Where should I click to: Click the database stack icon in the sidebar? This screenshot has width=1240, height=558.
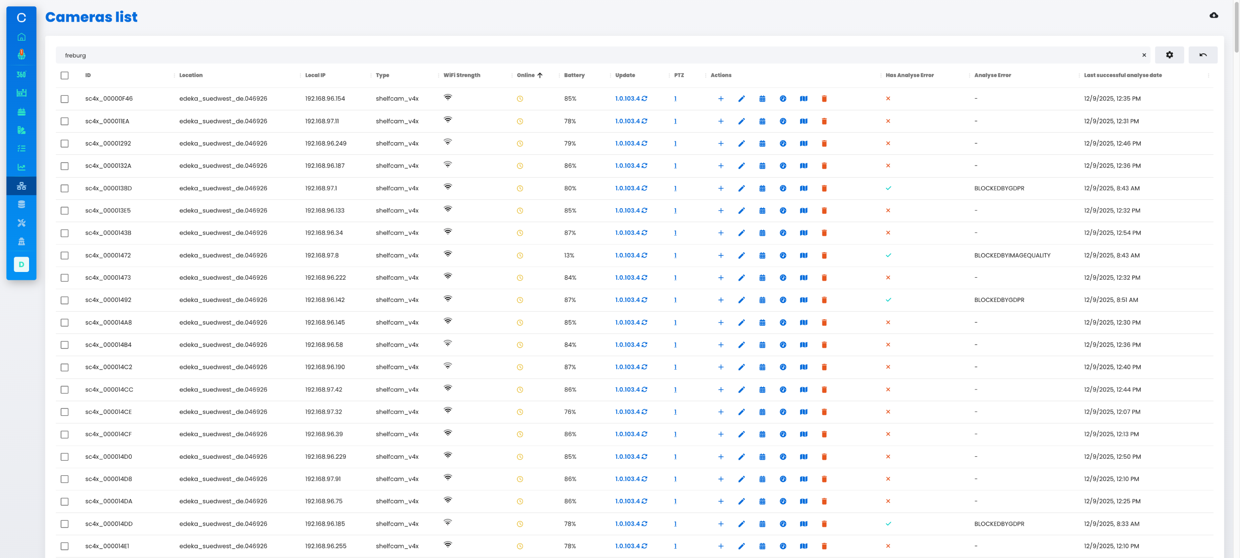21,204
